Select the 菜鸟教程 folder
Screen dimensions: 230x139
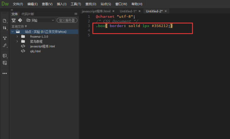click(36, 42)
